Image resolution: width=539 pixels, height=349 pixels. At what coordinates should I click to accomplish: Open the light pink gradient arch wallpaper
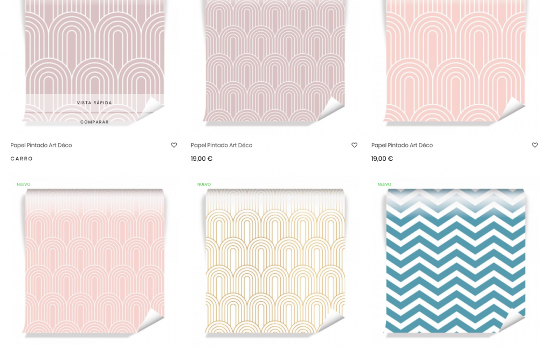(x=94, y=261)
